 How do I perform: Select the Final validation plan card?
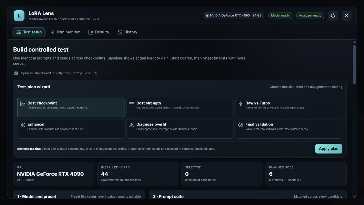289,129
